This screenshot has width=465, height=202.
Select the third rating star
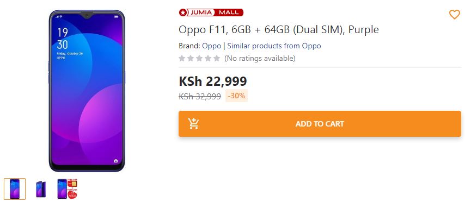[199, 58]
